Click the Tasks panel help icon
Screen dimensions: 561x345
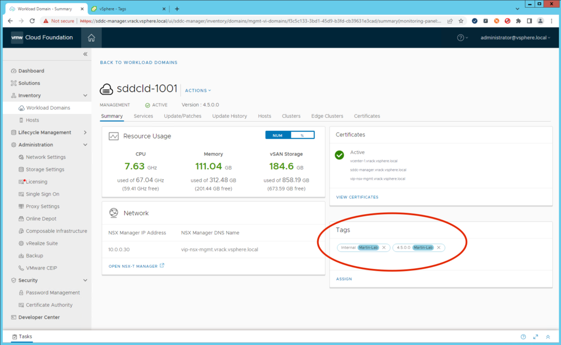(523, 337)
